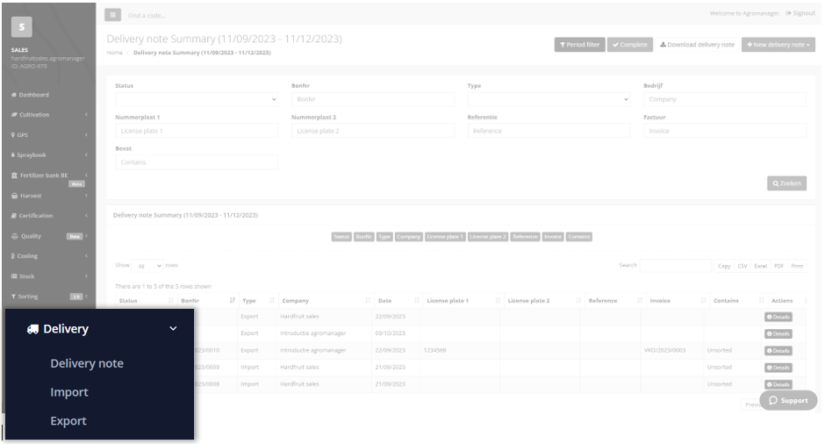Open Details for the VKO/2023/0003 row
The height and width of the screenshot is (444, 825).
(x=778, y=351)
